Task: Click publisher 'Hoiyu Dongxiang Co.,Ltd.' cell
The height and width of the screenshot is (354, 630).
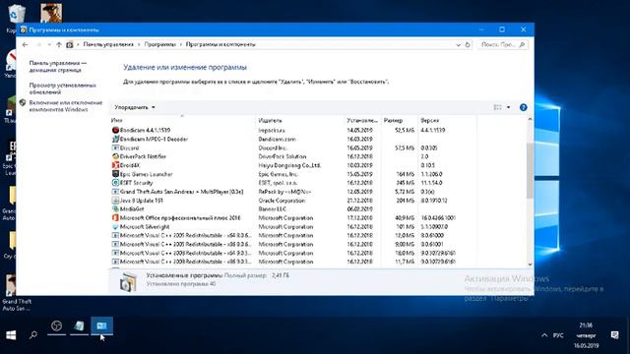Action: tap(289, 165)
